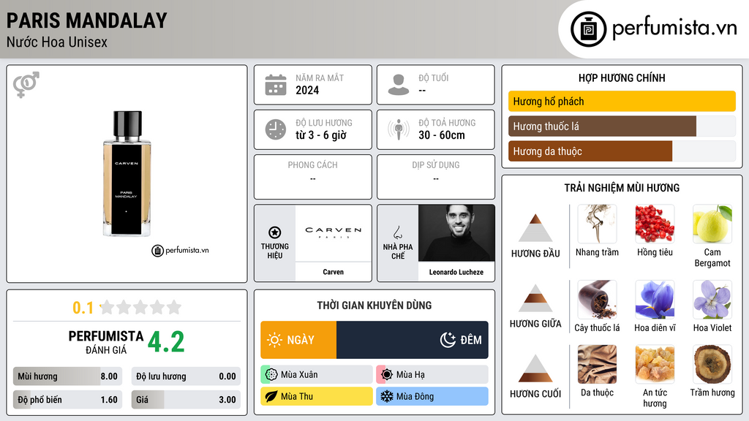Select the orange Ngày time segment
This screenshot has width=749, height=421.
[x=298, y=340]
